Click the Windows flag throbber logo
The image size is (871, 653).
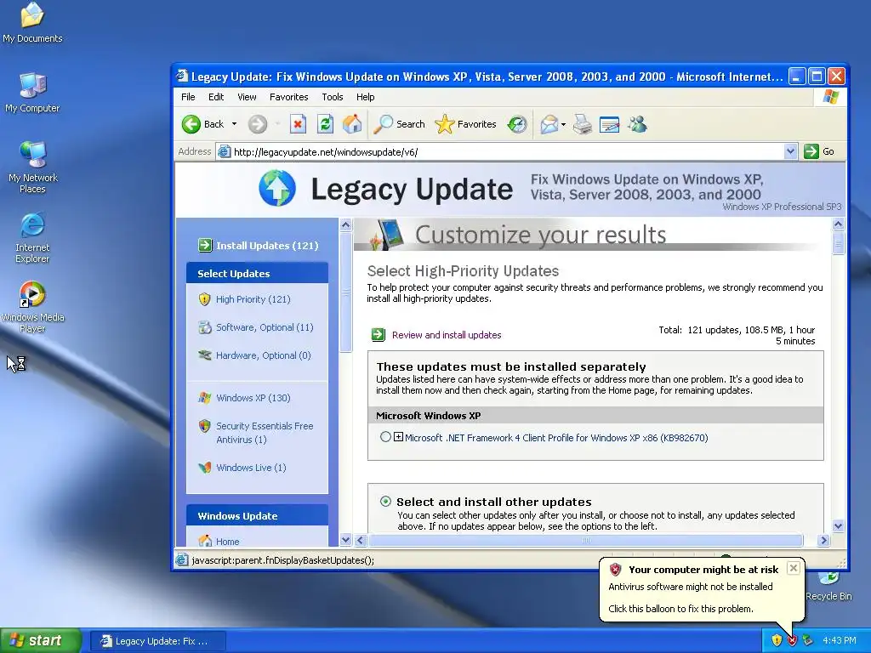(x=831, y=97)
